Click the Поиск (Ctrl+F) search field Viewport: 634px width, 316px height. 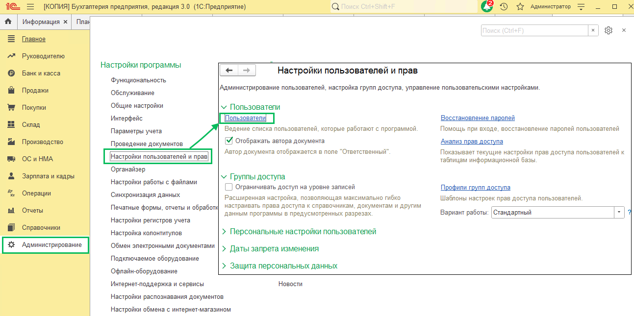(x=534, y=30)
